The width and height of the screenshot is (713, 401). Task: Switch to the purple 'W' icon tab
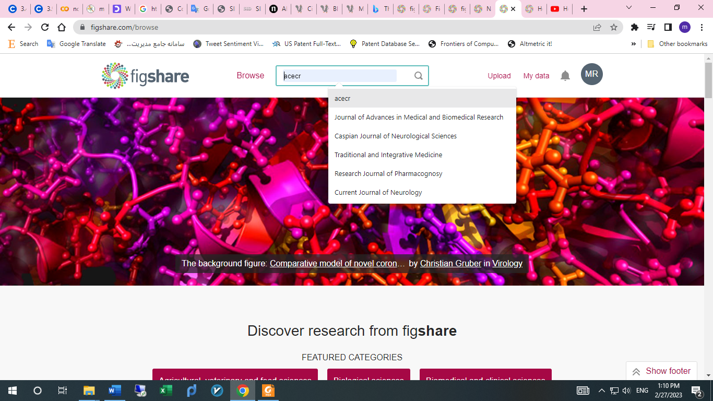121,9
